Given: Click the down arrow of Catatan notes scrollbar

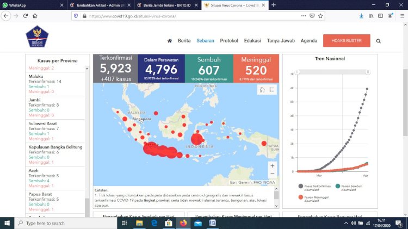Looking at the screenshot, I should [x=276, y=206].
